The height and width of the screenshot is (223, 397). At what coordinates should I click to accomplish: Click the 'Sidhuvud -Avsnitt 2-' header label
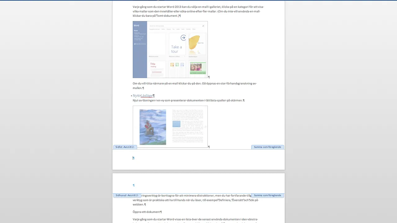(127, 195)
